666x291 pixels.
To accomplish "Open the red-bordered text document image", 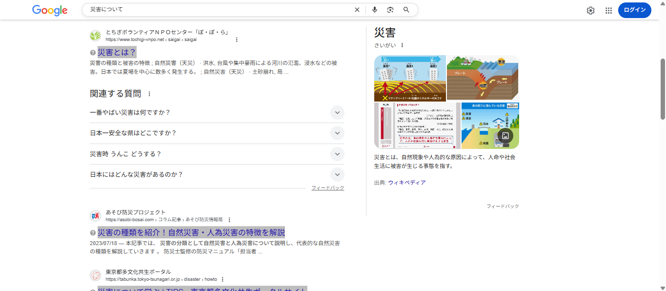I will tap(417, 125).
